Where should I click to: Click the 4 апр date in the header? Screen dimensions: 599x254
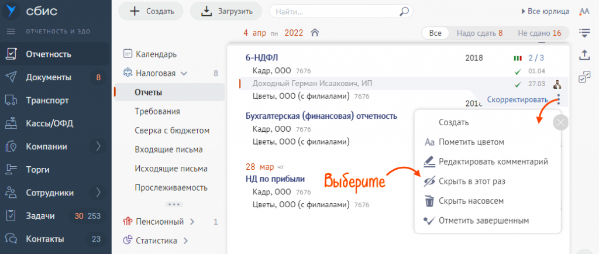[x=255, y=33]
